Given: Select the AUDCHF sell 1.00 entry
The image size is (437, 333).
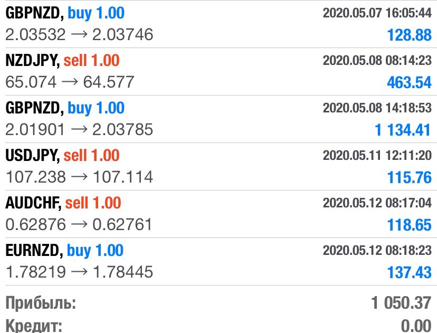Looking at the screenshot, I should pos(63,203).
